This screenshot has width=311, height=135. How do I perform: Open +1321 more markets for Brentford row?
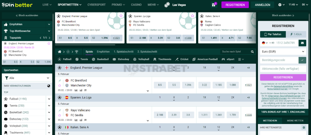tap(248, 85)
